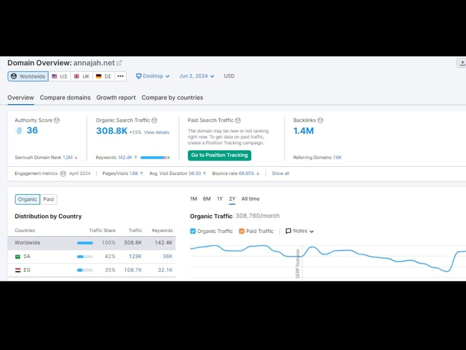Click Keywords 142.4K value link

(x=125, y=157)
